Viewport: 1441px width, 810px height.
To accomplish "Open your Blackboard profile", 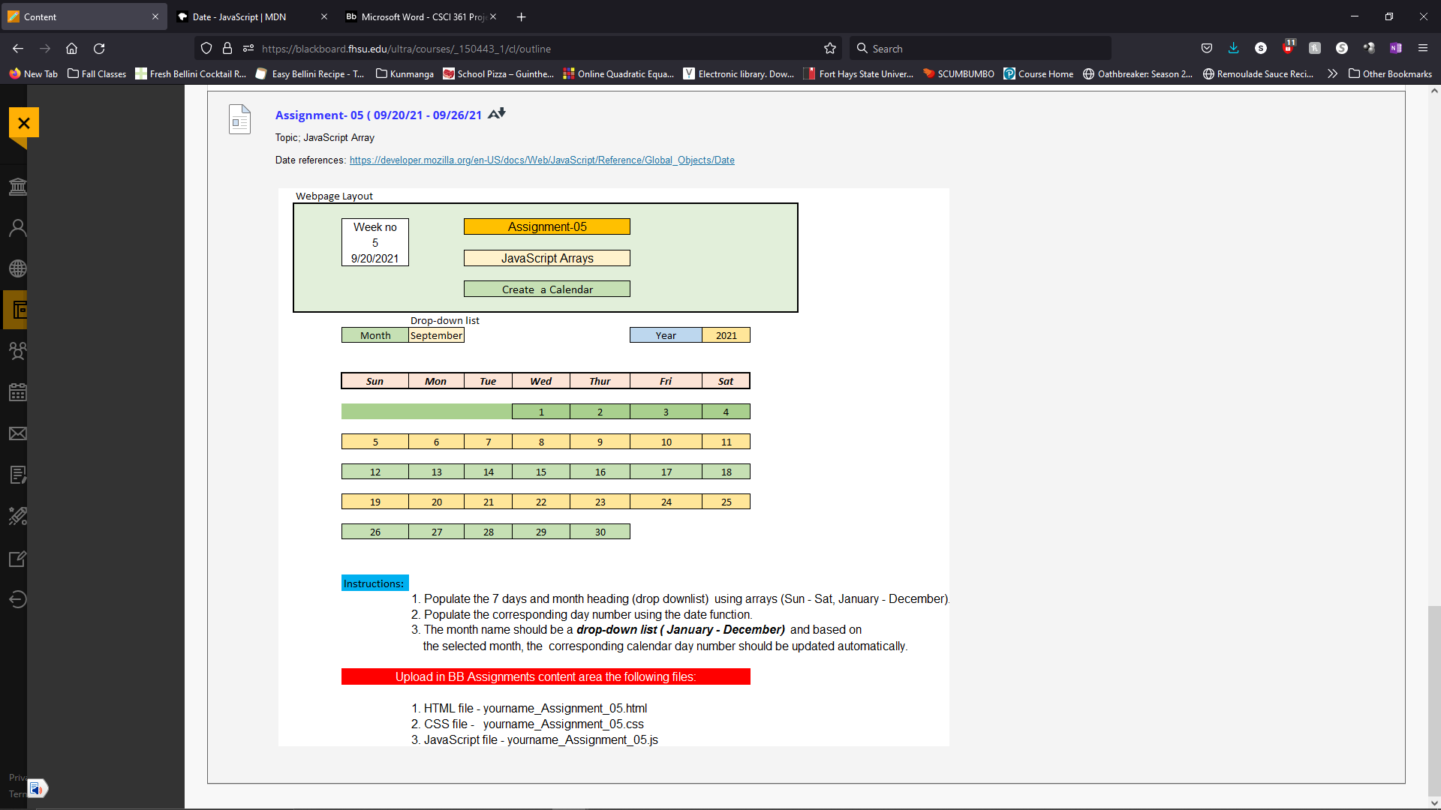I will 17,227.
